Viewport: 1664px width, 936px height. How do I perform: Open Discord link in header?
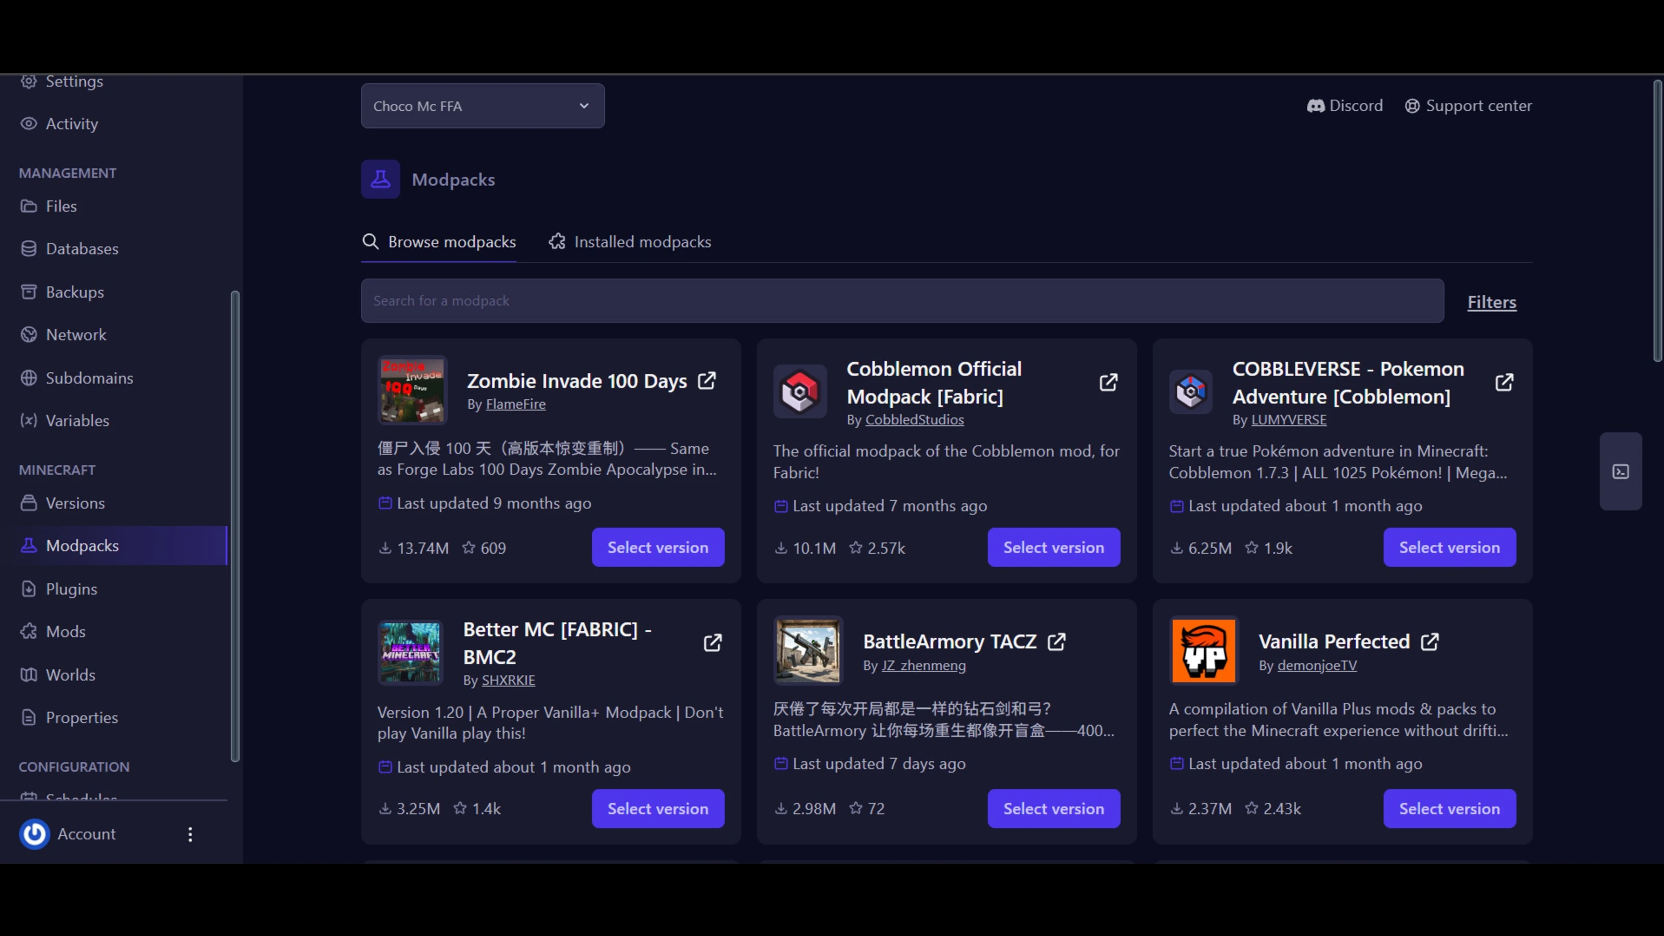click(x=1345, y=106)
